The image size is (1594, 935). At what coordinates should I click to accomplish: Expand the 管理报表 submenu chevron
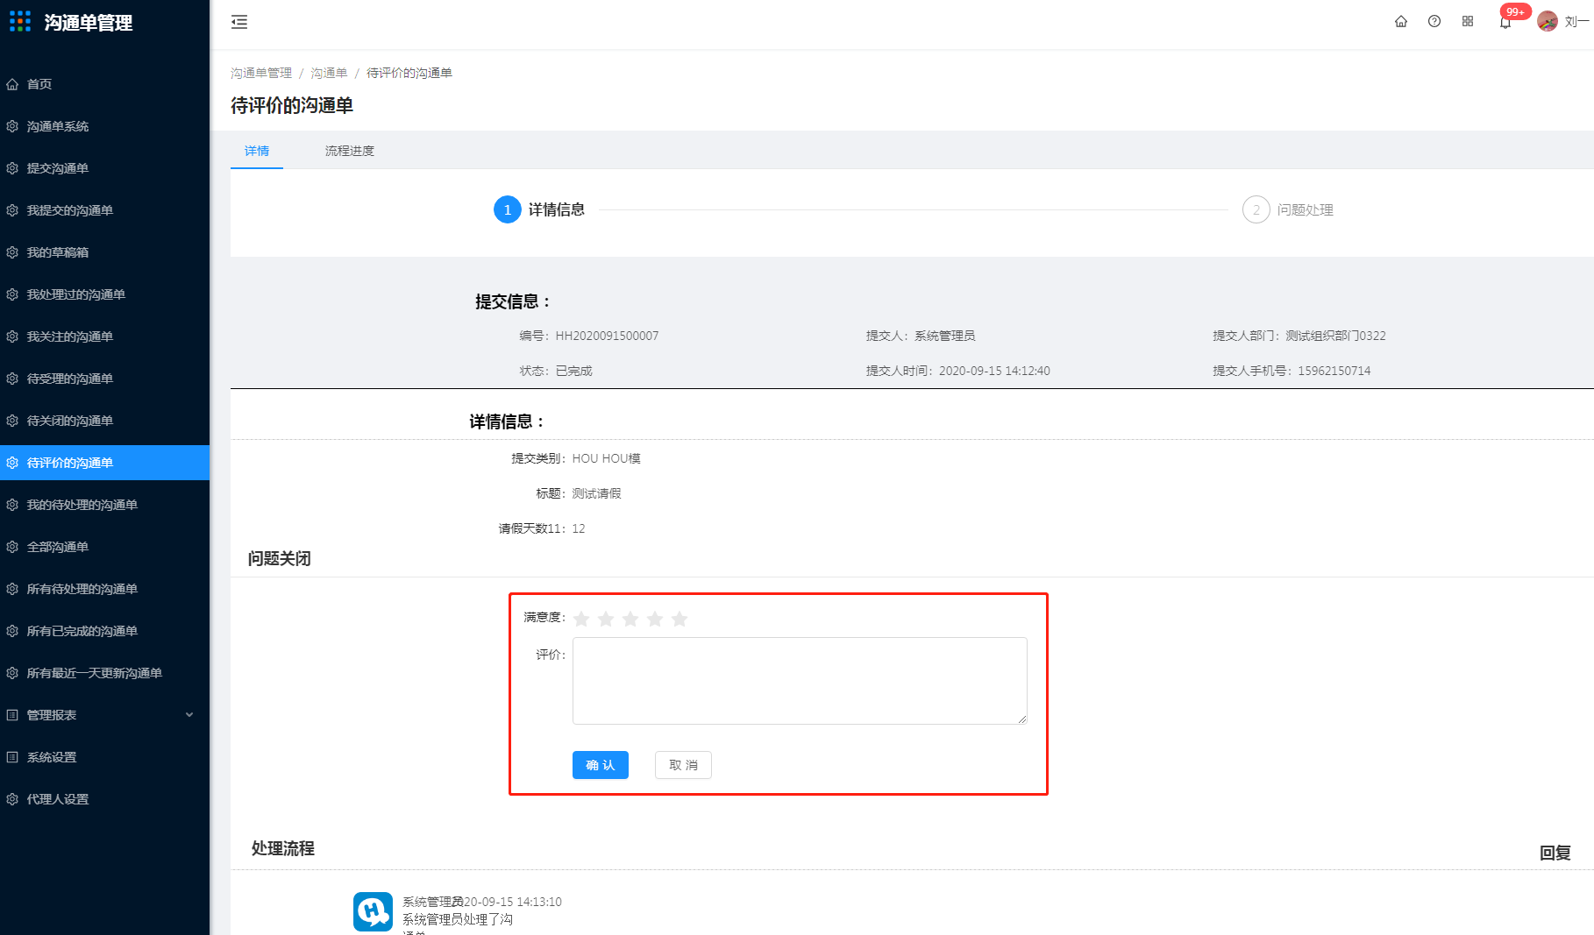point(189,715)
